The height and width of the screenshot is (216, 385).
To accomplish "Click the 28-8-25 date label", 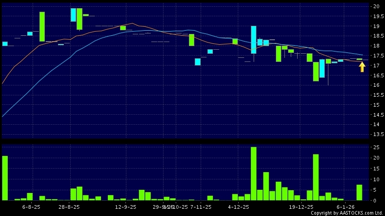I will pos(70,207).
